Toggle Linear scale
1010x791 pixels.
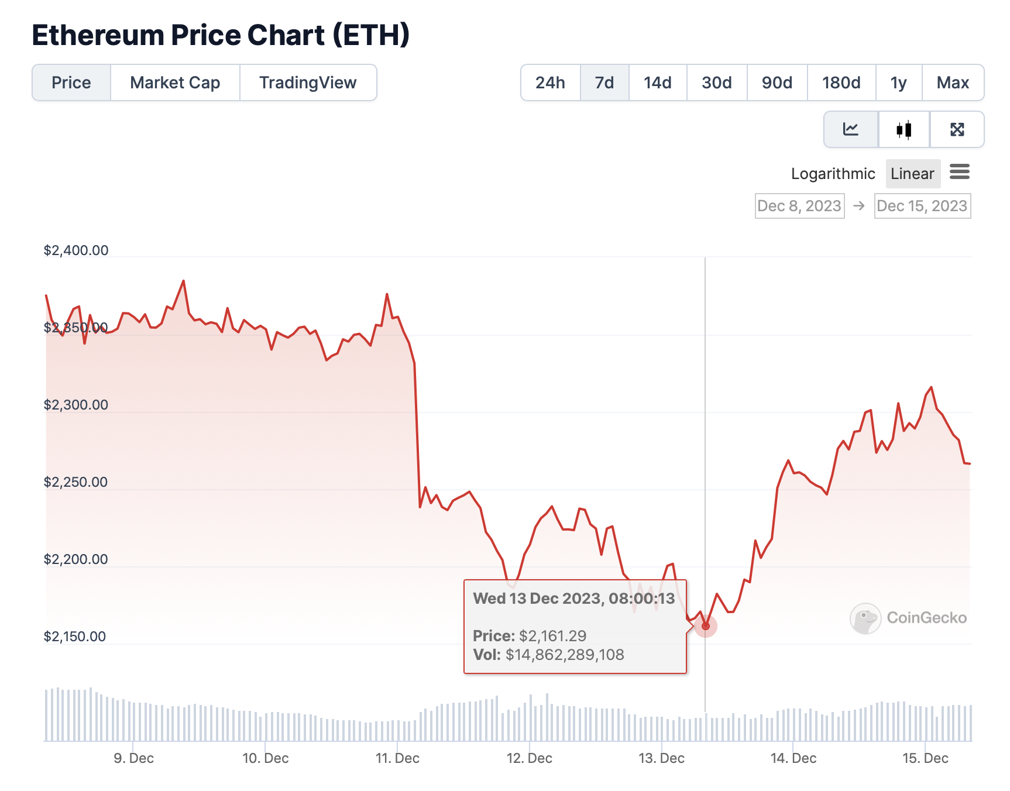pos(913,174)
